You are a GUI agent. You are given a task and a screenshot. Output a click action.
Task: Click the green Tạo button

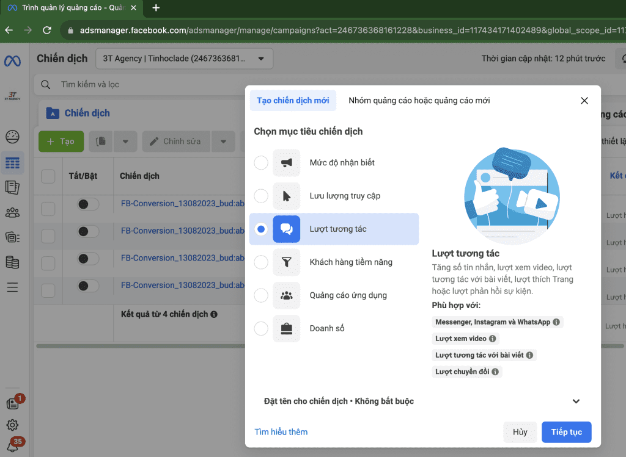pyautogui.click(x=61, y=142)
